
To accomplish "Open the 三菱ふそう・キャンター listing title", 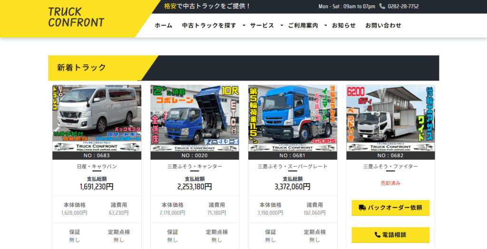I will 195,166.
